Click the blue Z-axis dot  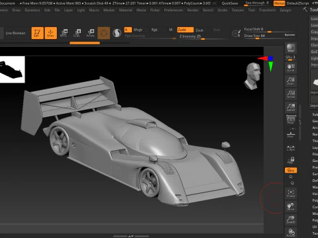coord(271,58)
